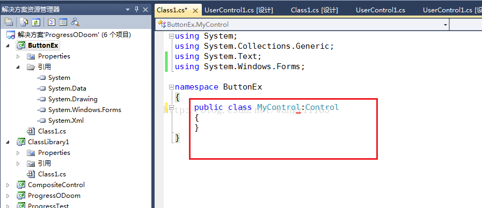The width and height of the screenshot is (482, 208).
Task: Click the 'using System.Windows.Forms;' code line
Action: click(x=240, y=66)
